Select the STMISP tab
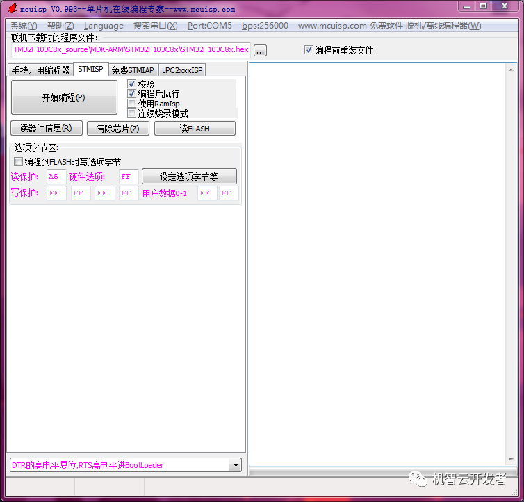The height and width of the screenshot is (502, 524). [90, 70]
